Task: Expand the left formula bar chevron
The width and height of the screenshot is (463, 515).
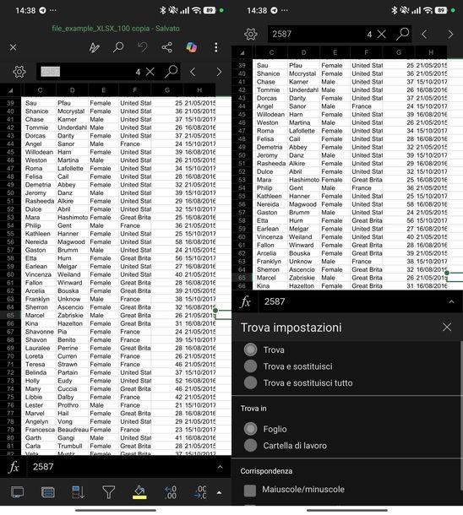Action: [221, 467]
